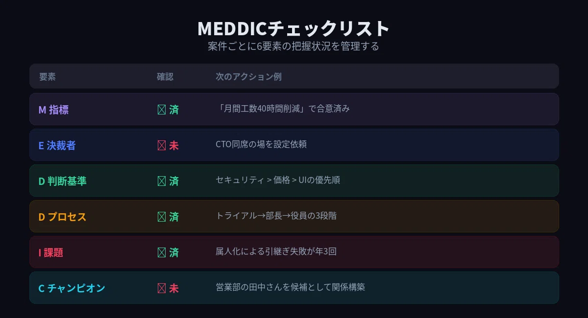This screenshot has height=318, width=588.
Task: Click the CTO同席の場を設定依頼 action text
Action: [261, 144]
